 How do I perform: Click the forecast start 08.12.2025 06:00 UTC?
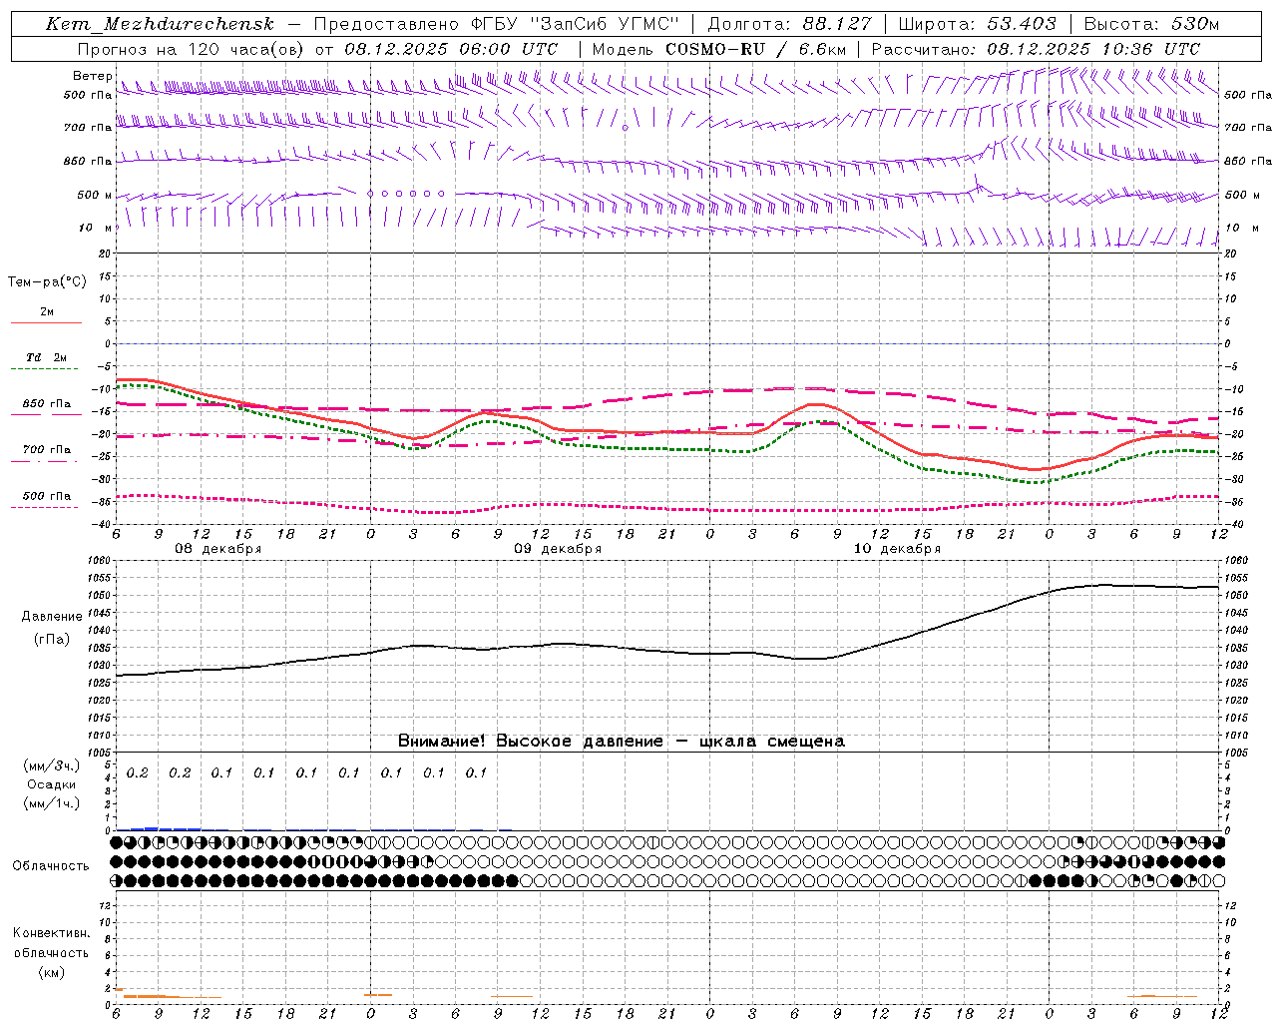(451, 49)
